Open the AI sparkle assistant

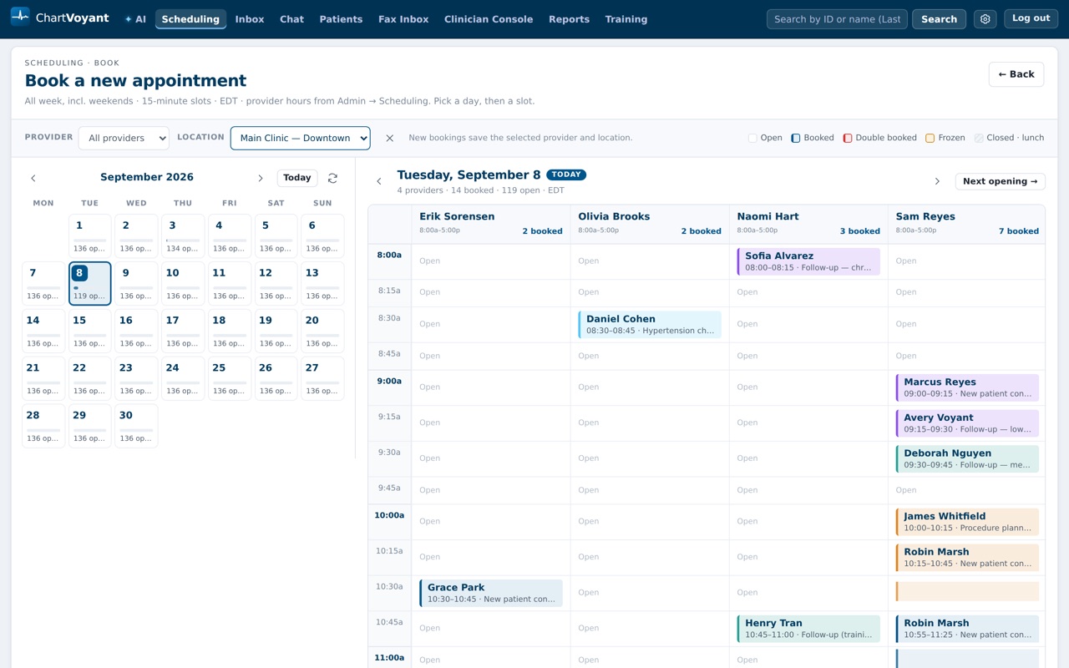click(135, 19)
